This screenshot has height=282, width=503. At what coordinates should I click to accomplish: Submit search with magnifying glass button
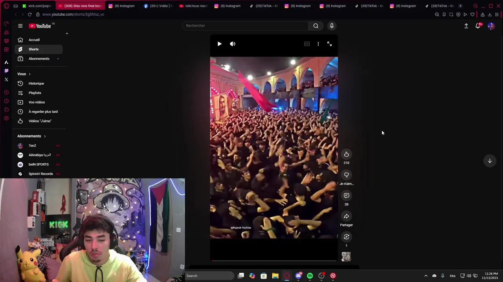(x=316, y=26)
